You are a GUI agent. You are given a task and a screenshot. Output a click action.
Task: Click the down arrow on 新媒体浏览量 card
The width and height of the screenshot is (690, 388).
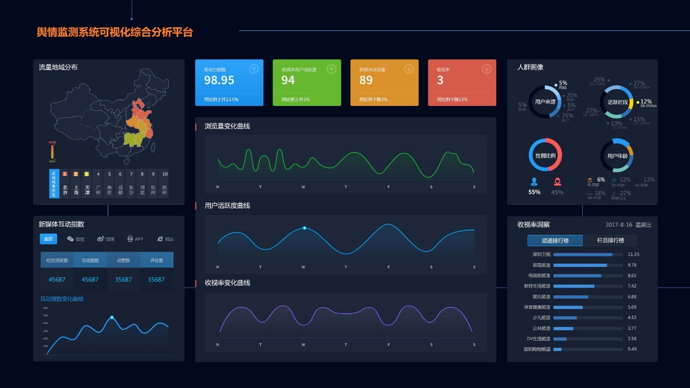[409, 69]
